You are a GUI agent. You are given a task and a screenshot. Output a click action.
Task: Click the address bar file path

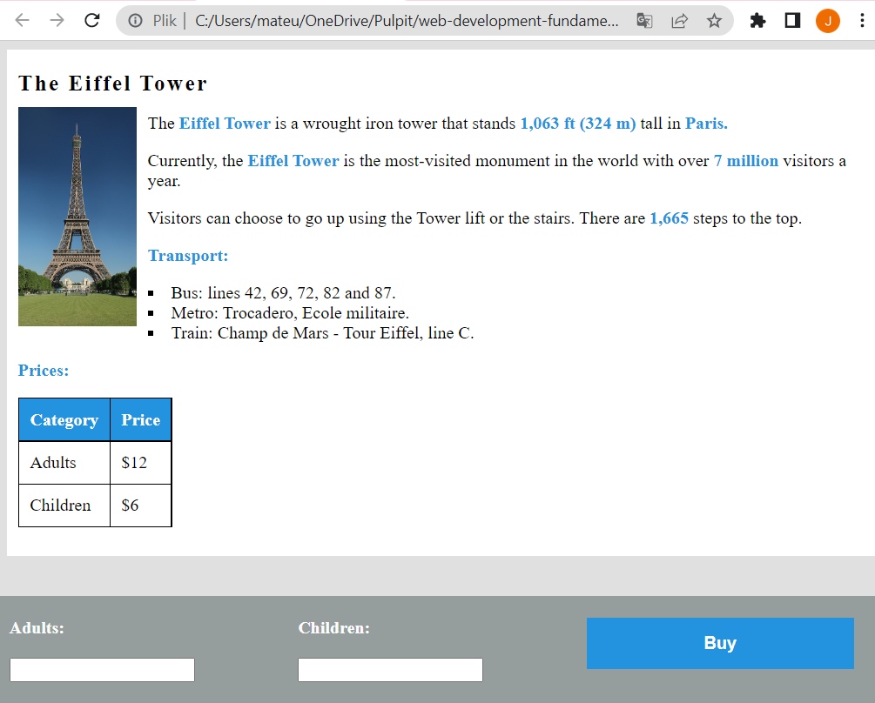[407, 21]
